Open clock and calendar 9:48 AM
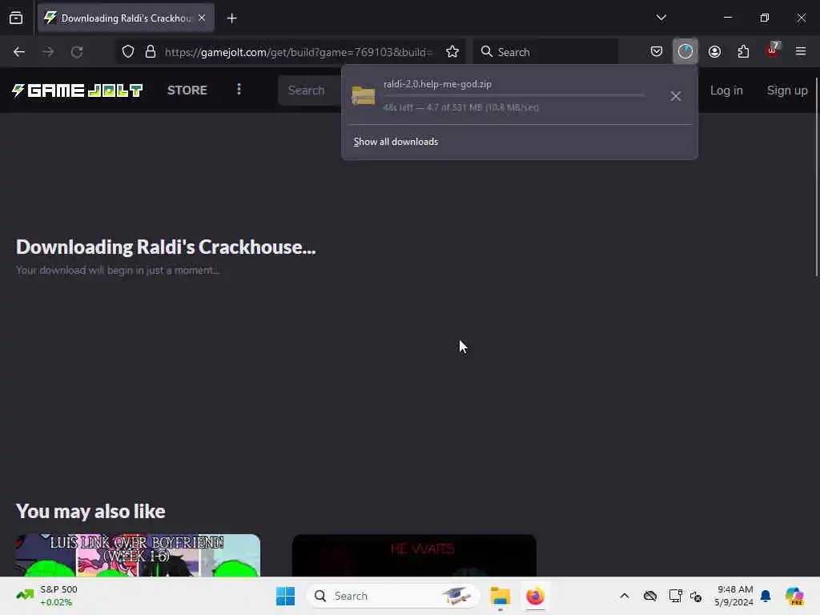 (x=734, y=596)
